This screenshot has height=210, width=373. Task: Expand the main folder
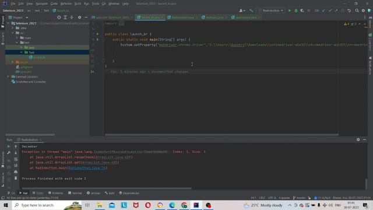pyautogui.click(x=17, y=37)
